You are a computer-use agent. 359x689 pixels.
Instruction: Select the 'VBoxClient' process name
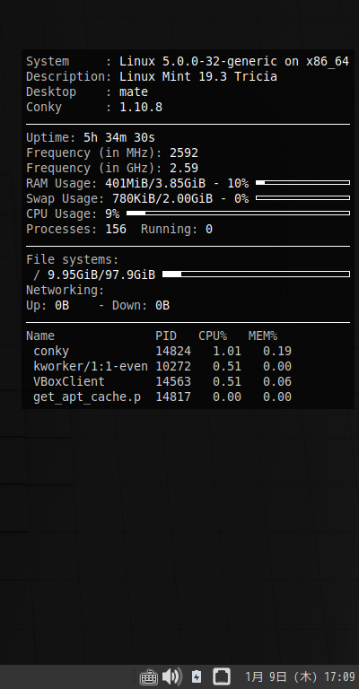(x=69, y=382)
